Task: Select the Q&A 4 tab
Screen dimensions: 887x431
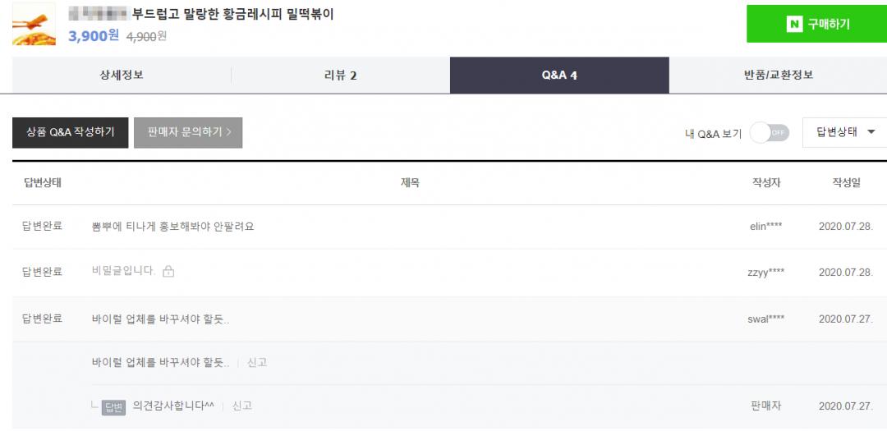Action: 559,76
